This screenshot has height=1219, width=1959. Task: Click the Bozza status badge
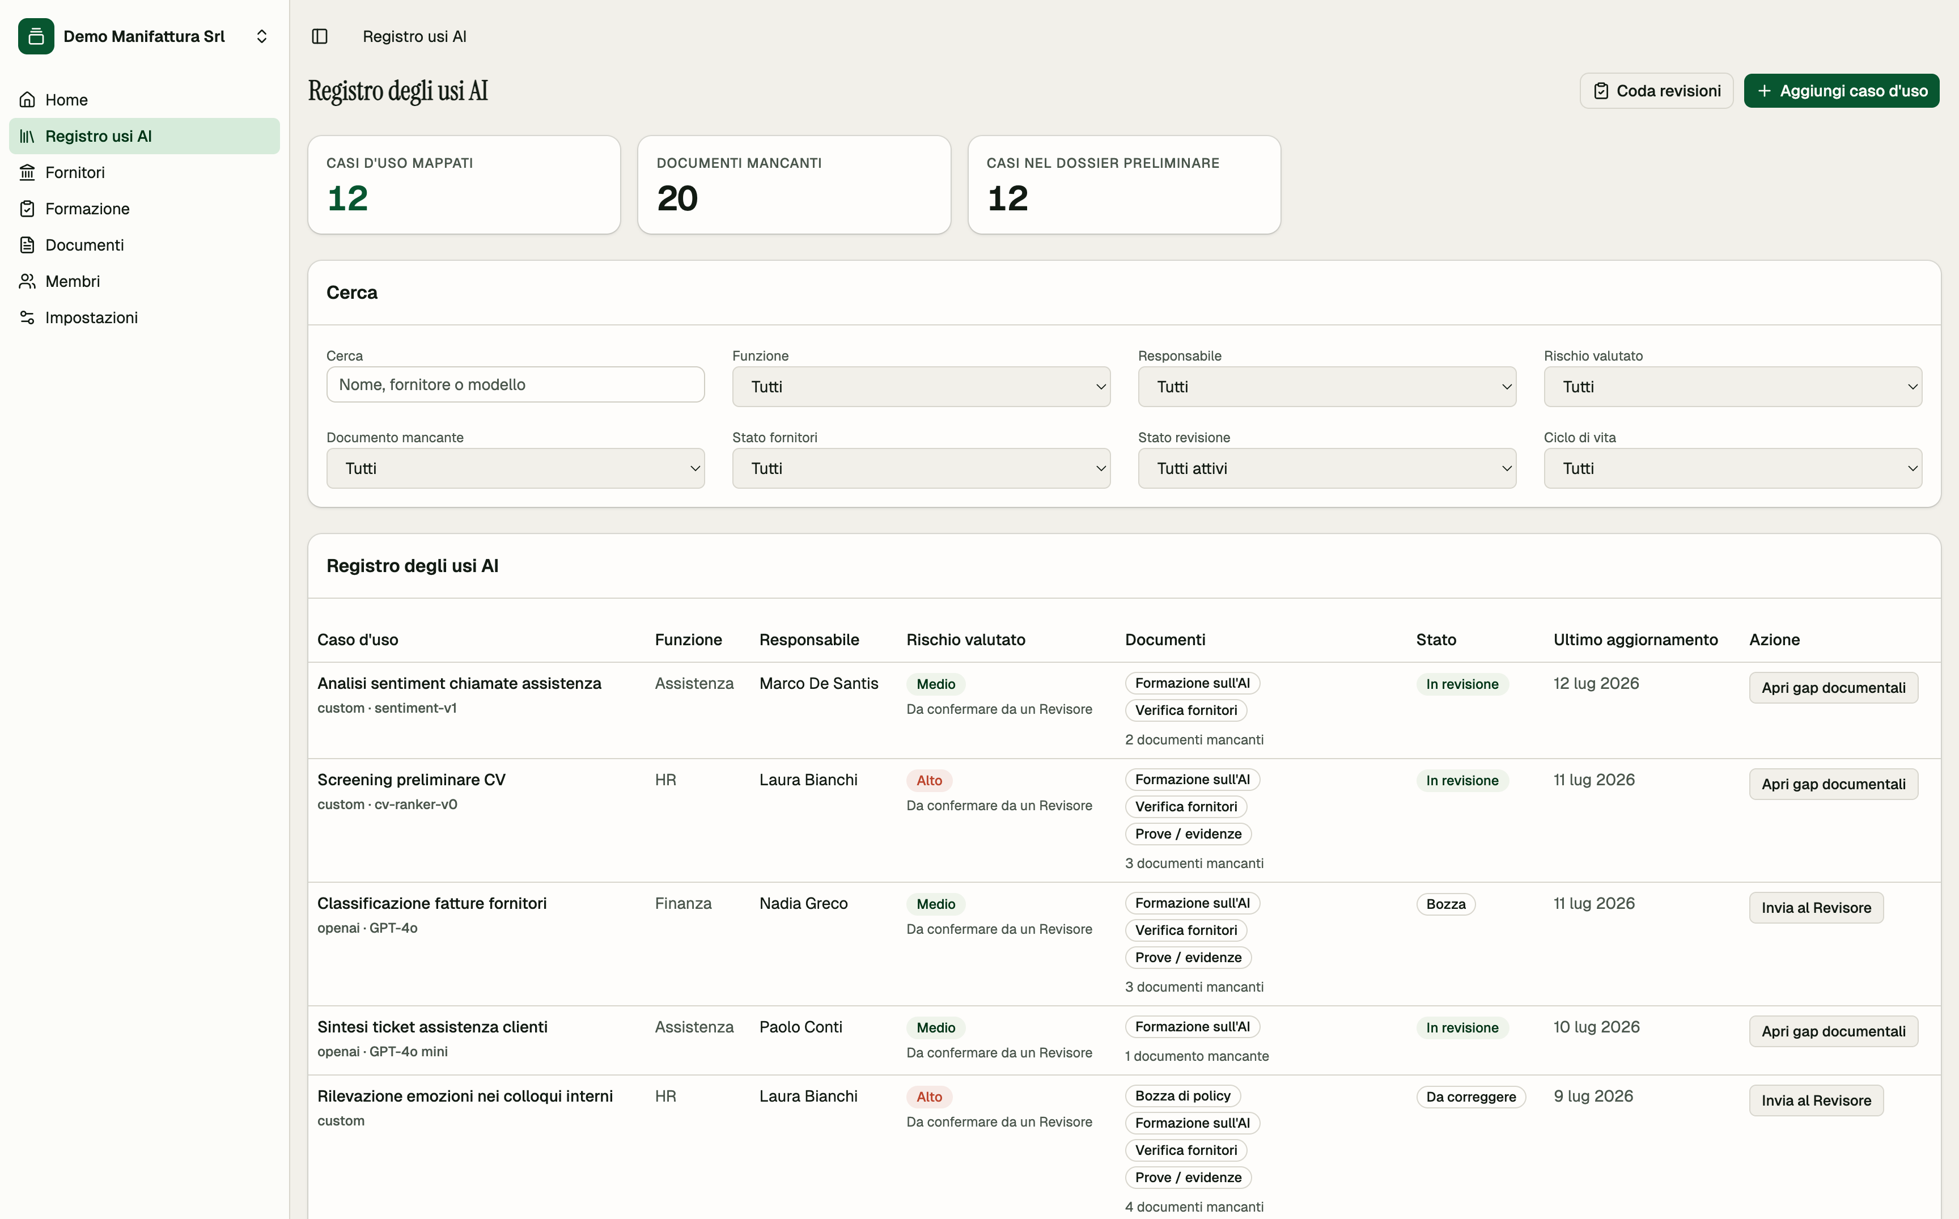[1445, 904]
